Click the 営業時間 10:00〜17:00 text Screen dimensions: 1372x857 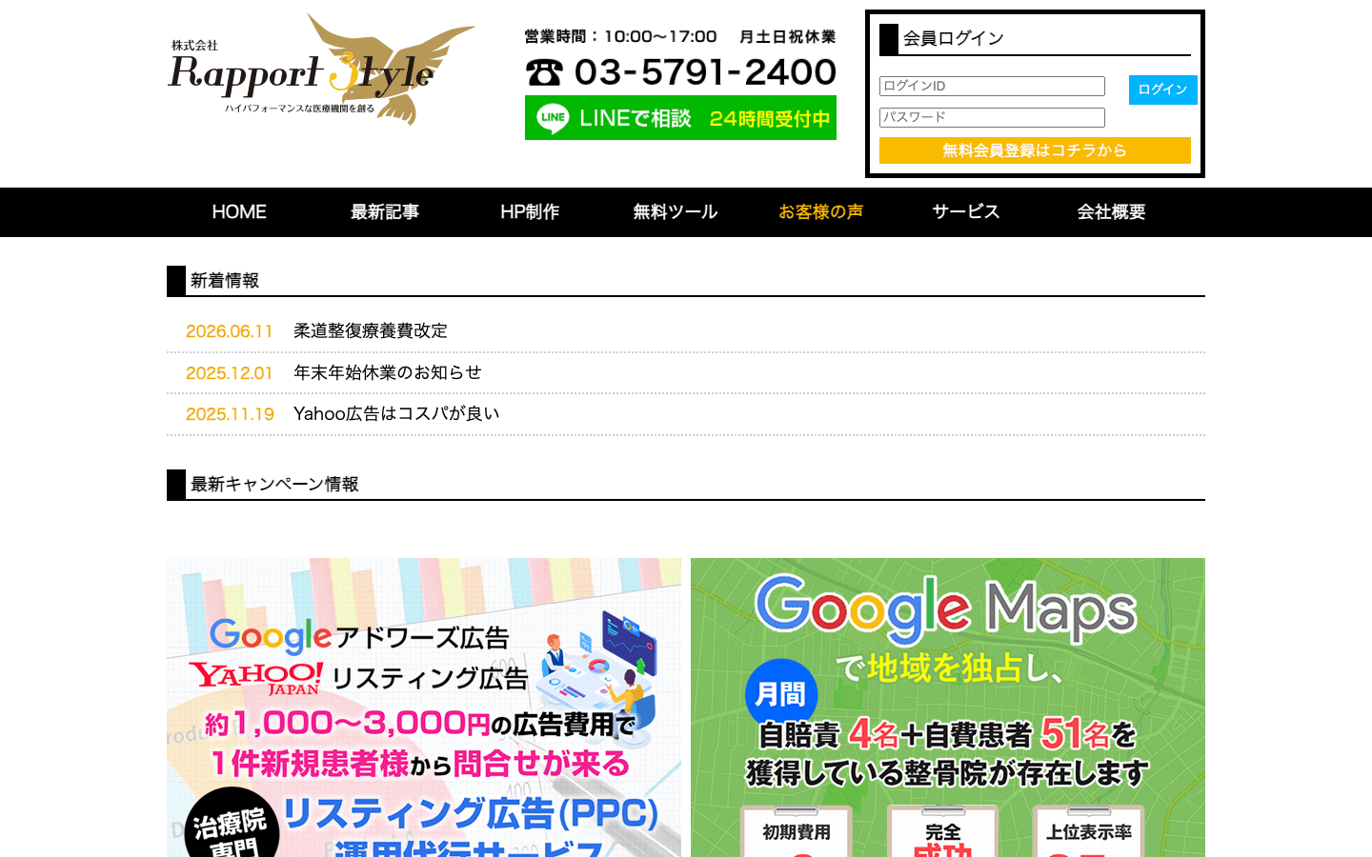click(x=620, y=36)
